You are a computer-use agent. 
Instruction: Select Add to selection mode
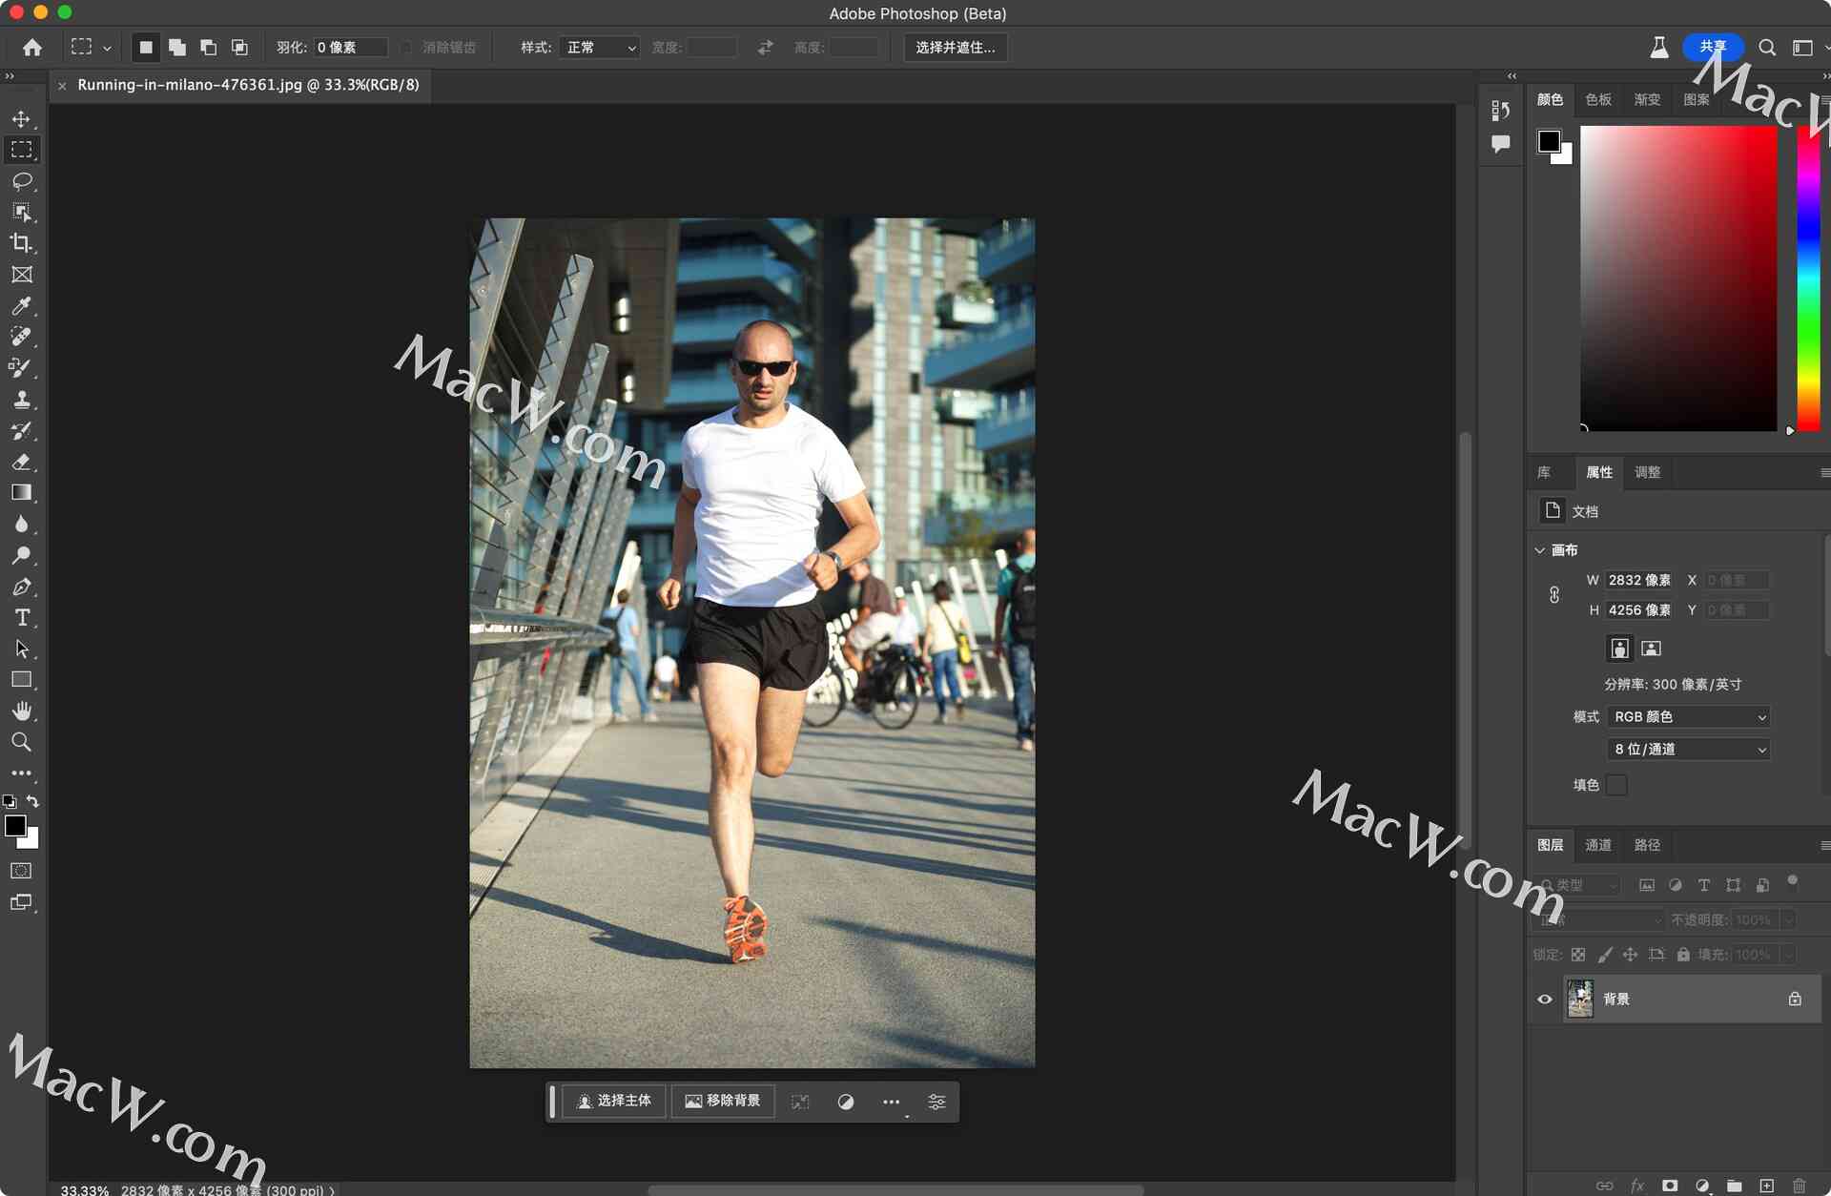(x=177, y=48)
